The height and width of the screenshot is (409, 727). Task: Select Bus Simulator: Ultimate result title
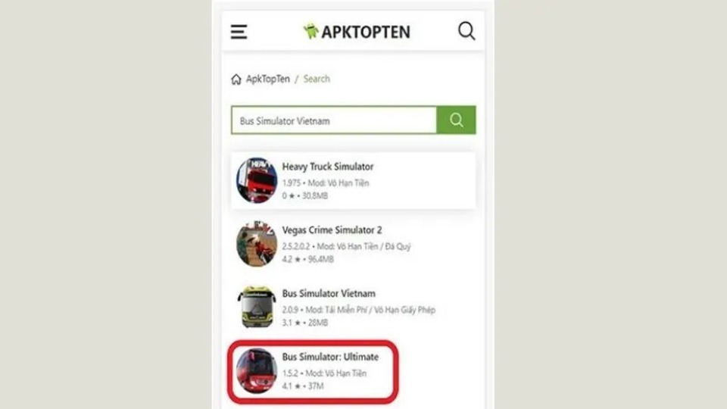[330, 357]
